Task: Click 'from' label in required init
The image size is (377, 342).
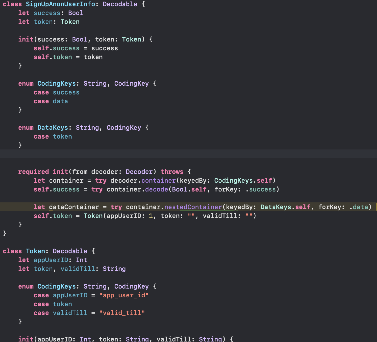Action: tap(80, 172)
